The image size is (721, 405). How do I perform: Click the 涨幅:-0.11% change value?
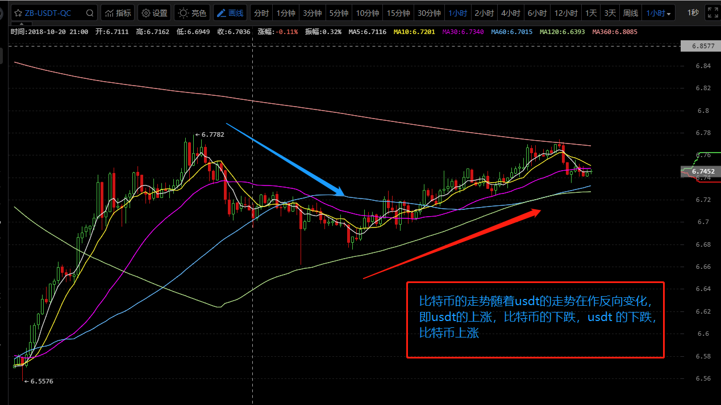click(x=278, y=32)
